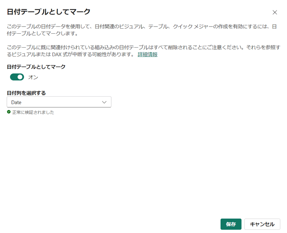Click the 正常に検証されました status text

[x=33, y=112]
